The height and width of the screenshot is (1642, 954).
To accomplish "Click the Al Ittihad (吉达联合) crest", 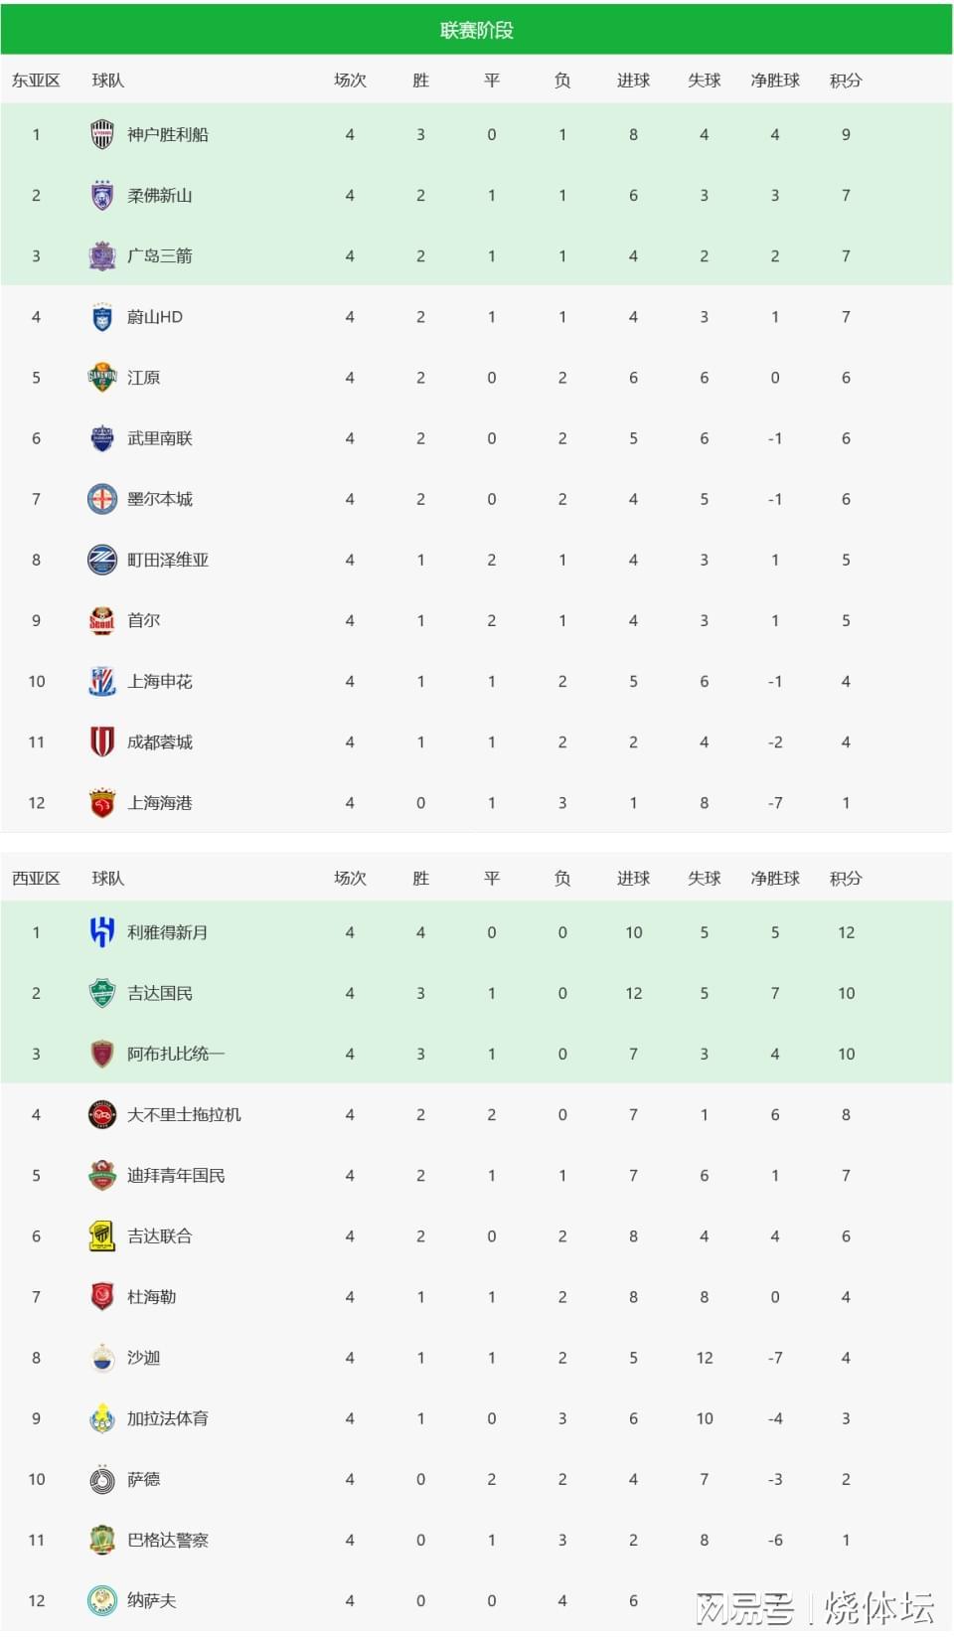I will click(102, 1235).
